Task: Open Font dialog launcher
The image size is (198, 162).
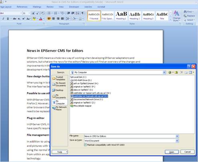Action: [44, 24]
